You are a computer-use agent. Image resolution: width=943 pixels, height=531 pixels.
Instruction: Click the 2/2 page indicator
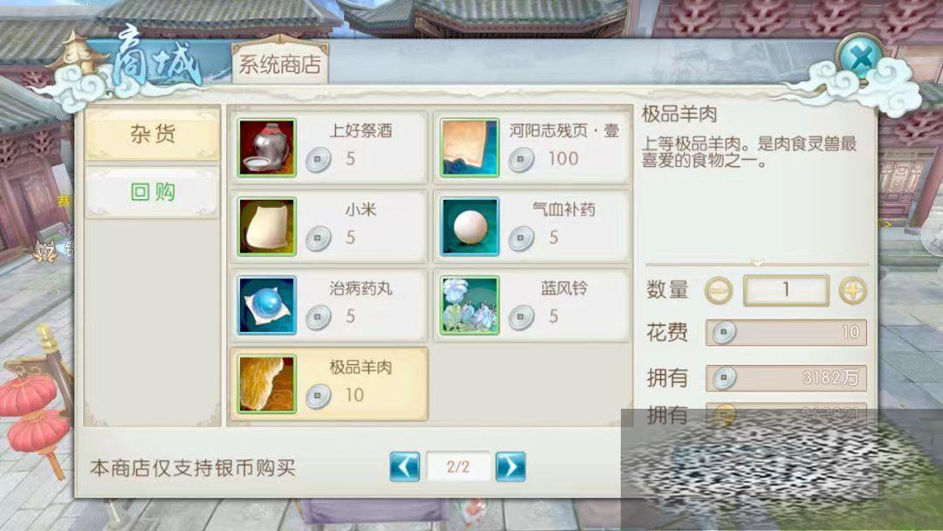point(458,466)
